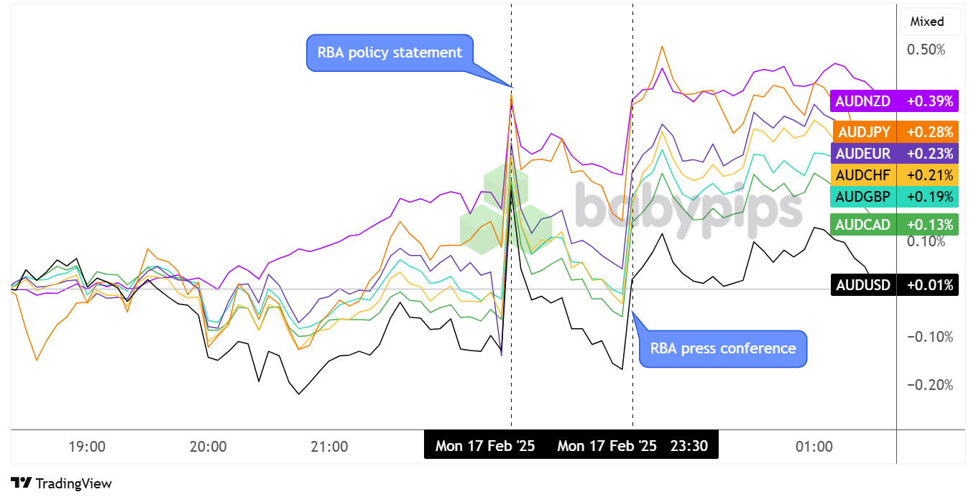The width and height of the screenshot is (976, 502).
Task: Click the TradingView text link
Action: 73,483
